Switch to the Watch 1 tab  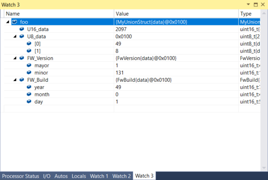pos(99,176)
